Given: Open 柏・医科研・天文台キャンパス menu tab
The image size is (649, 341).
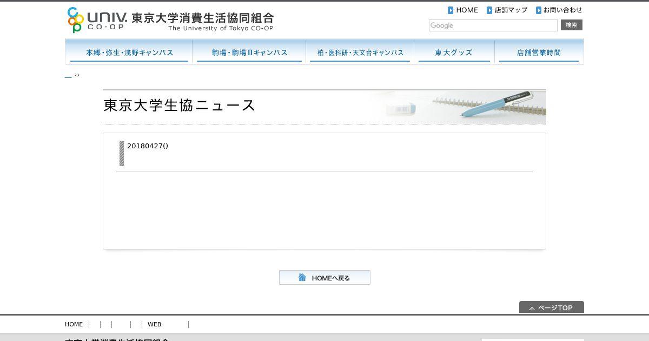Looking at the screenshot, I should (x=360, y=52).
